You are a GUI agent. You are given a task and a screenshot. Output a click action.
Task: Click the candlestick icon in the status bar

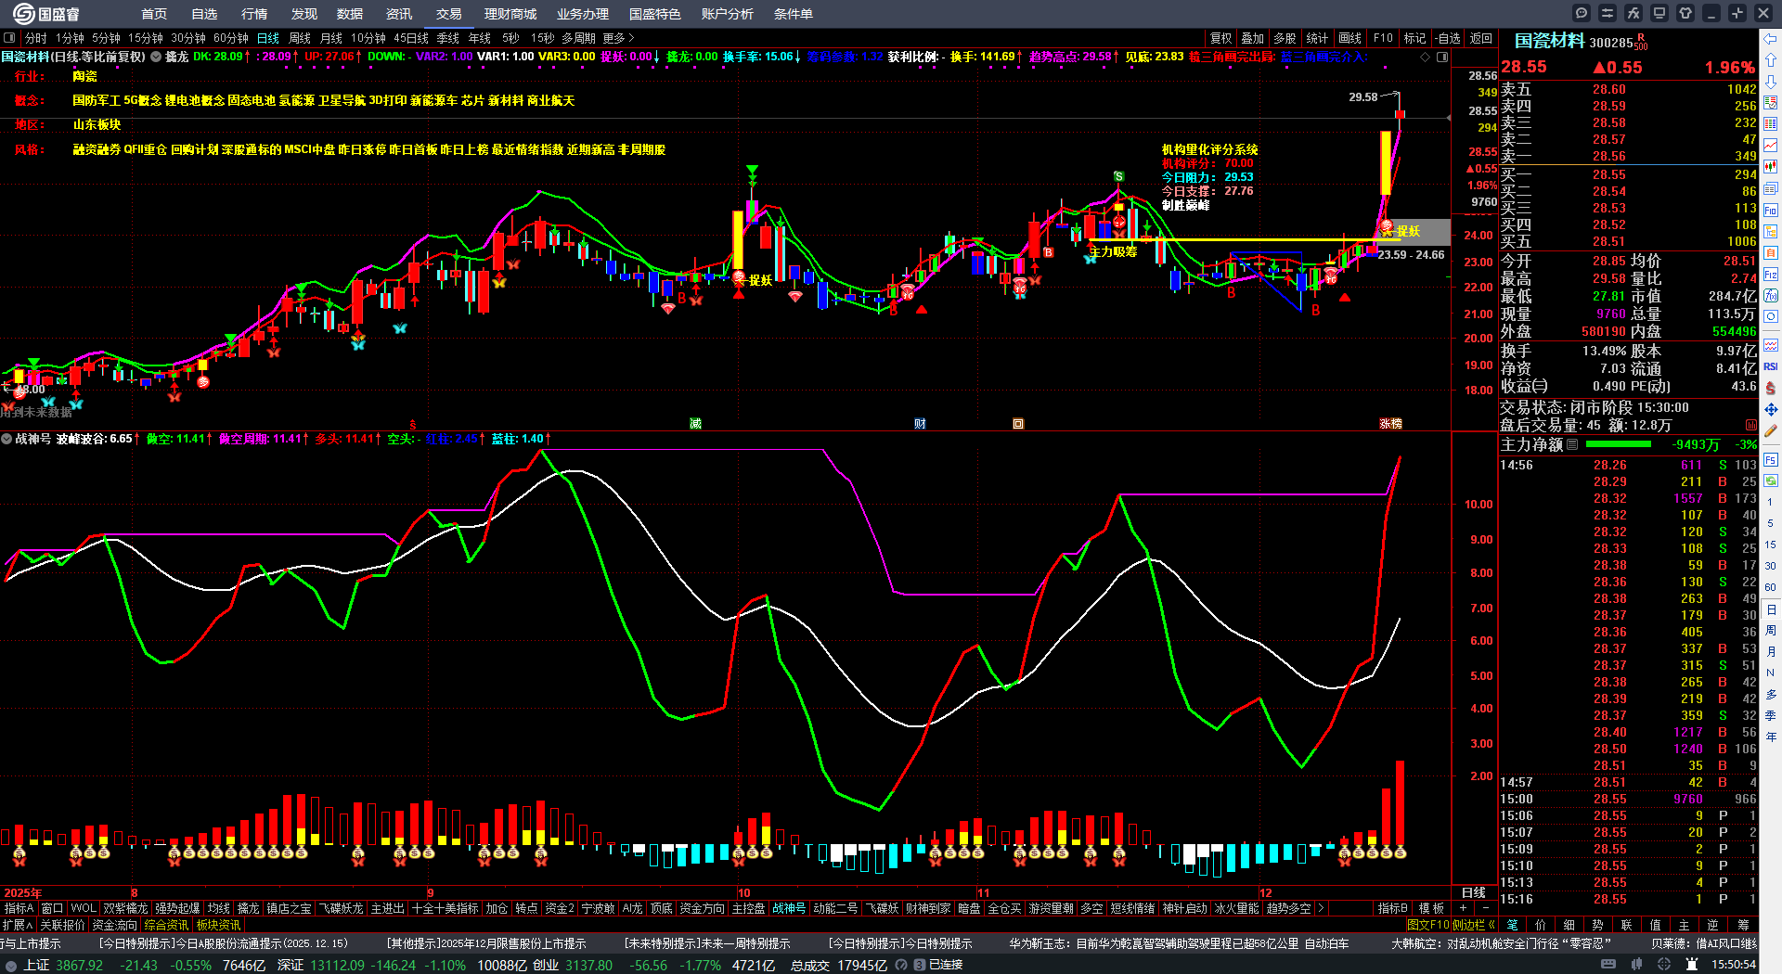1639,965
